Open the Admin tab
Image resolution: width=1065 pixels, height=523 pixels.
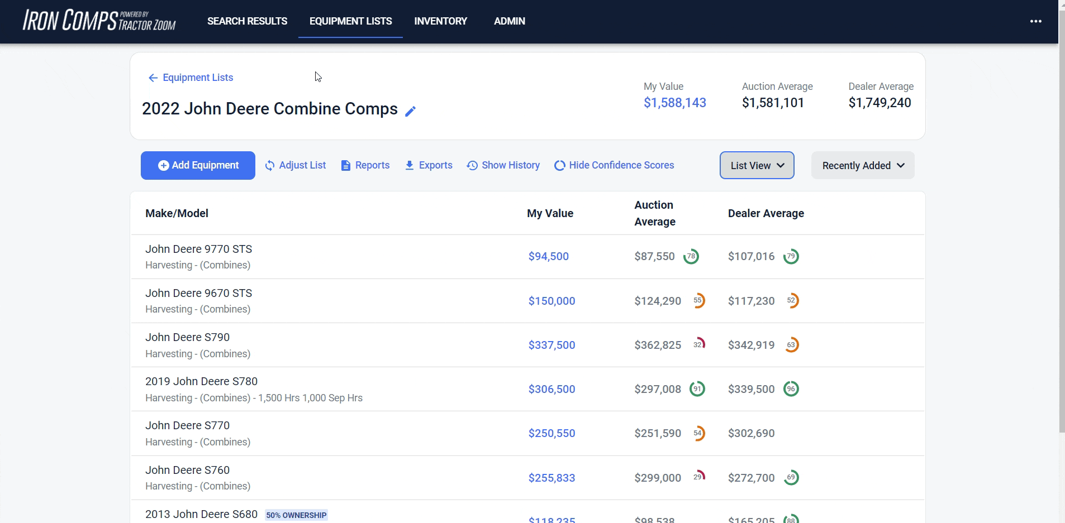pyautogui.click(x=509, y=21)
